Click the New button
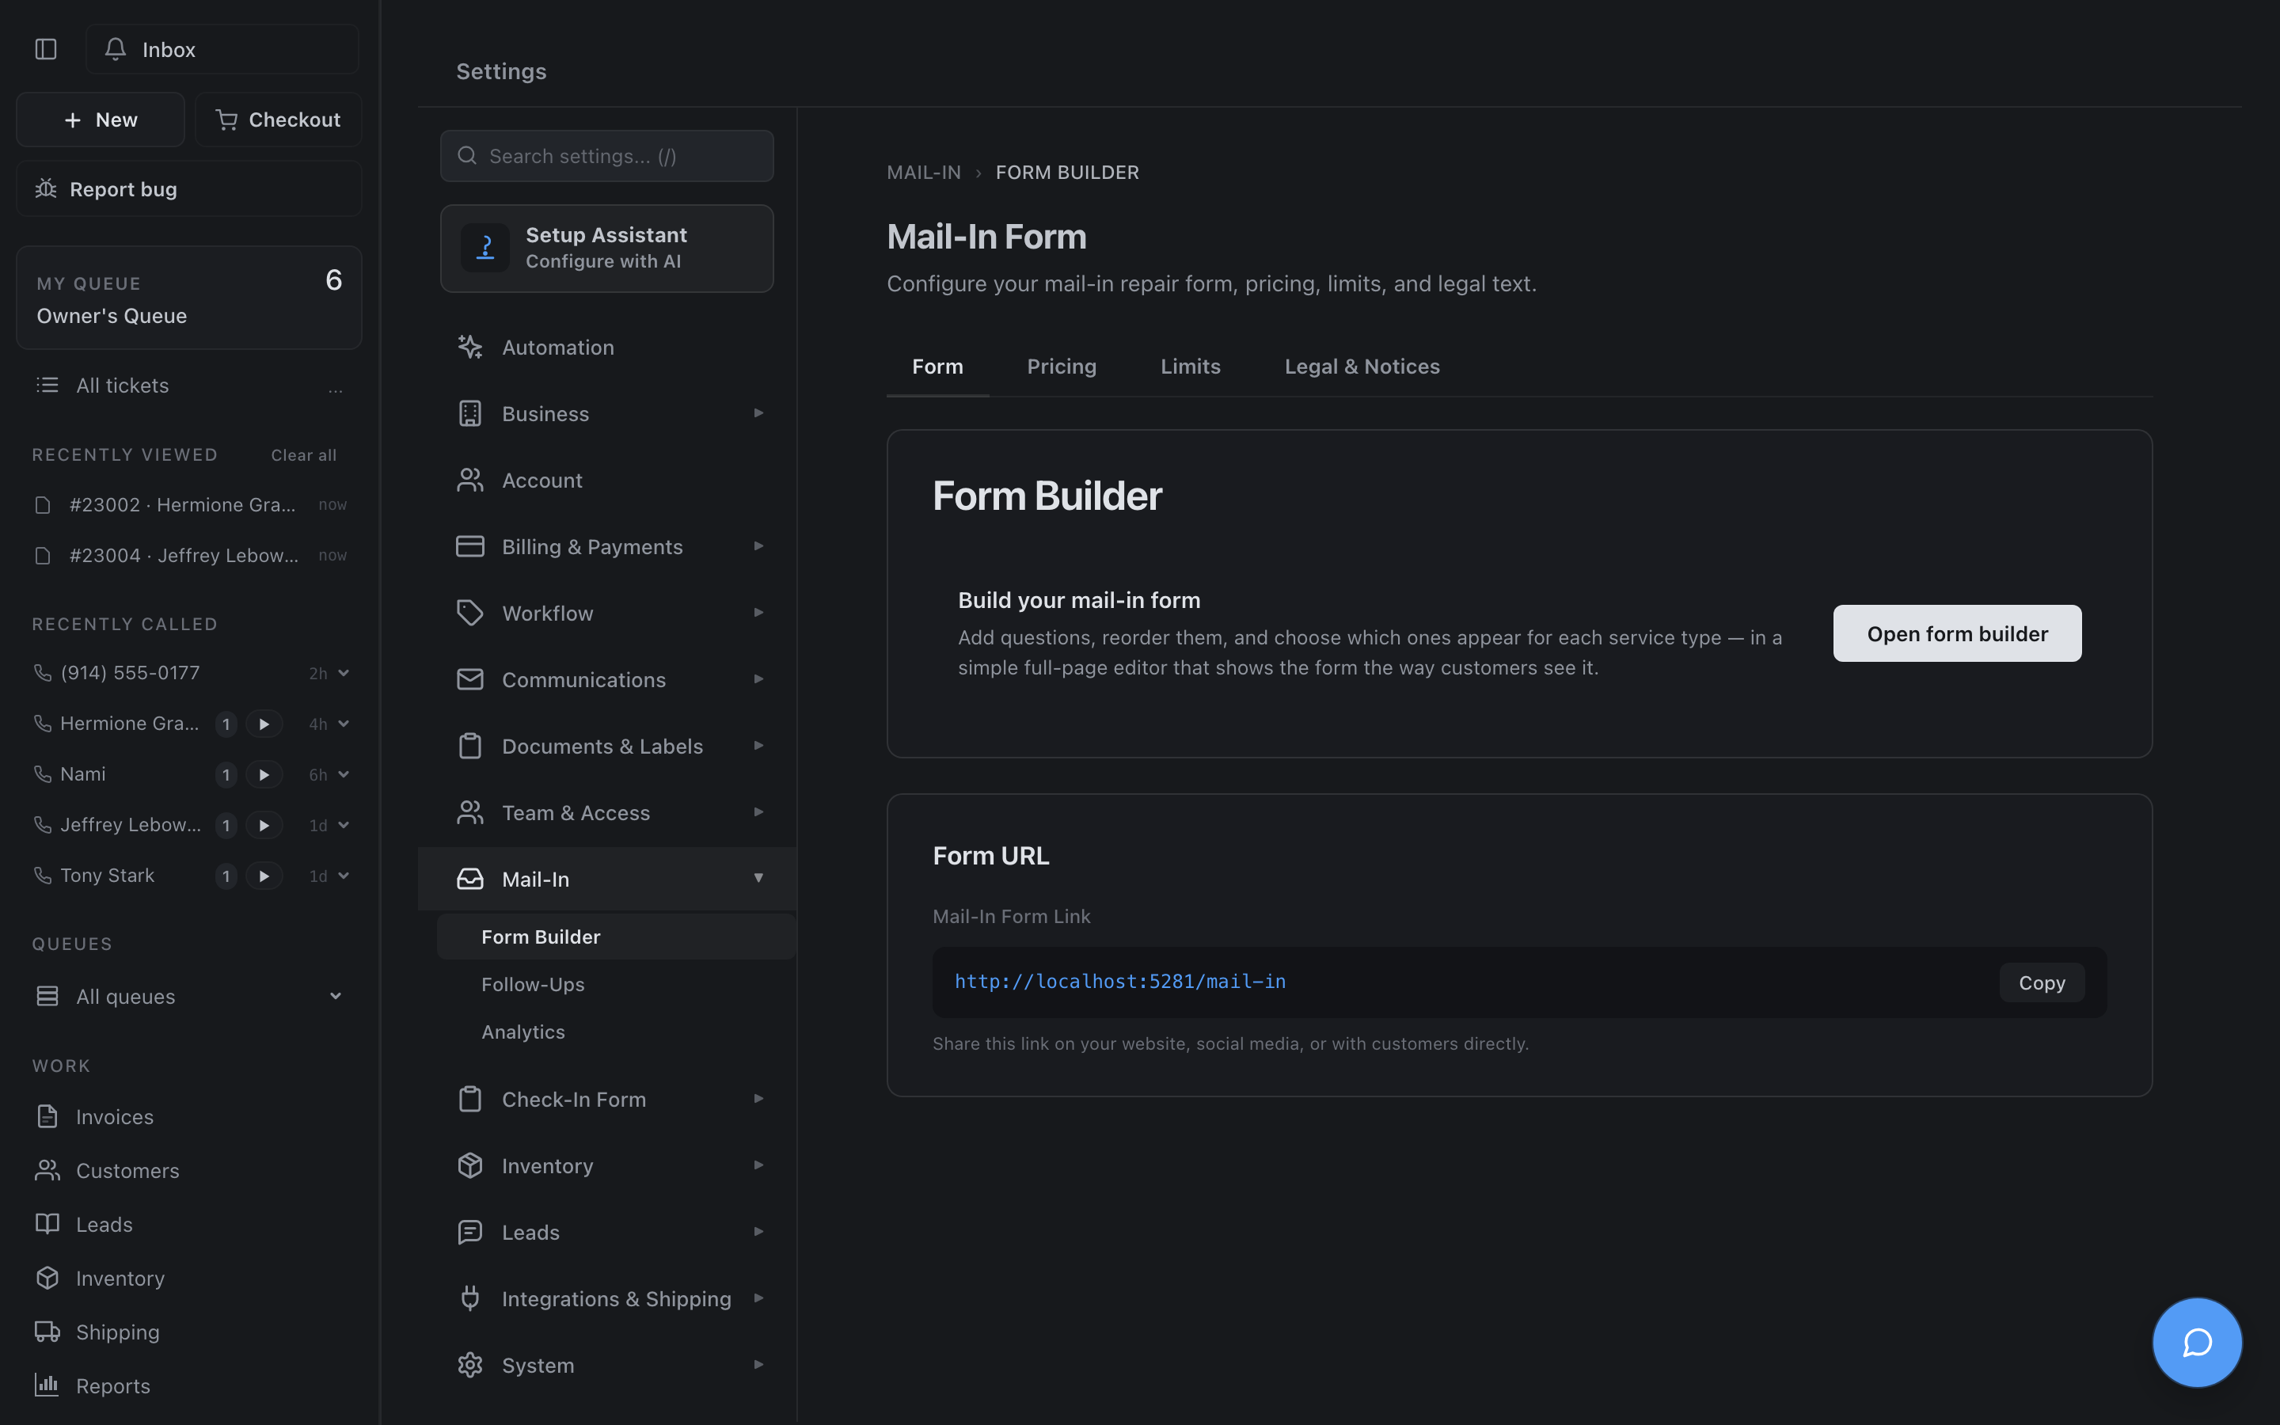Image resolution: width=2280 pixels, height=1425 pixels. click(x=101, y=120)
